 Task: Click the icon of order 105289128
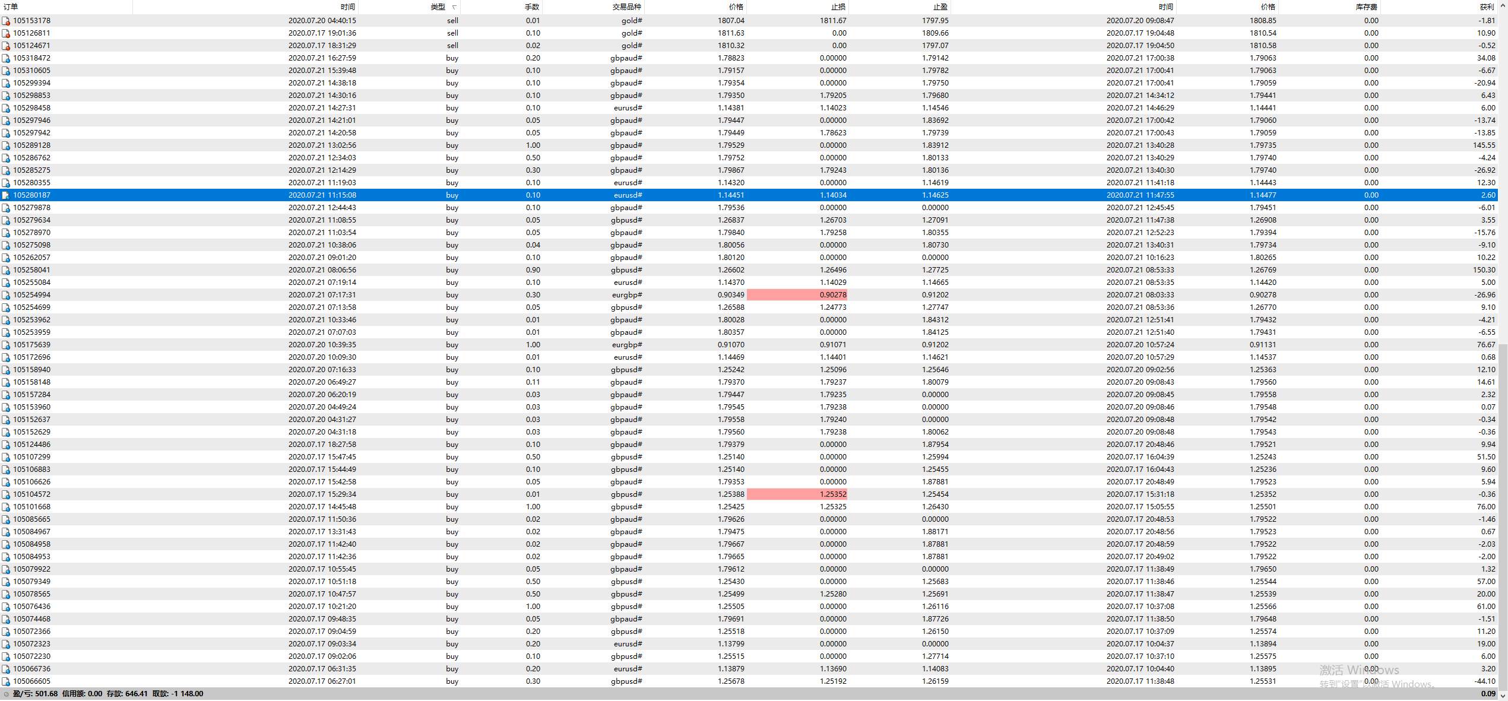(x=6, y=145)
